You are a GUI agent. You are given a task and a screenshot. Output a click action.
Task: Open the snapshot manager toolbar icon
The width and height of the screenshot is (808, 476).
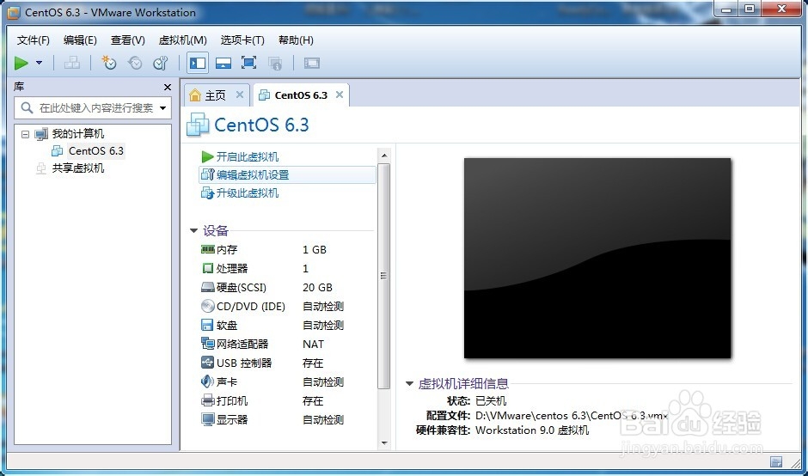[161, 64]
